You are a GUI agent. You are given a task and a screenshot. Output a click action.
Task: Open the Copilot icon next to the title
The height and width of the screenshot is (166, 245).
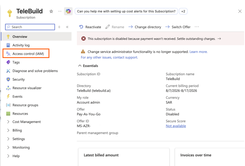pyautogui.click(x=68, y=11)
